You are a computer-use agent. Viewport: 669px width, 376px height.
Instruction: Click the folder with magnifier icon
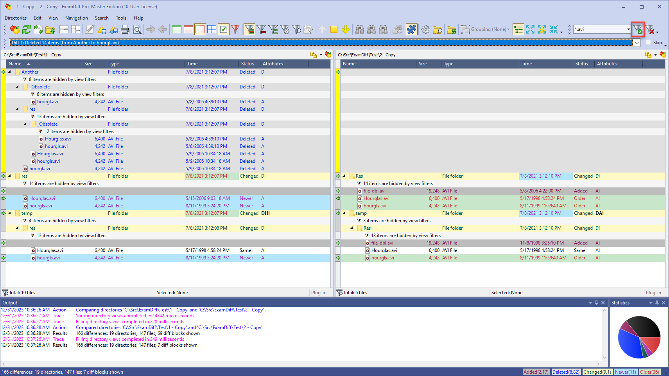pyautogui.click(x=438, y=29)
